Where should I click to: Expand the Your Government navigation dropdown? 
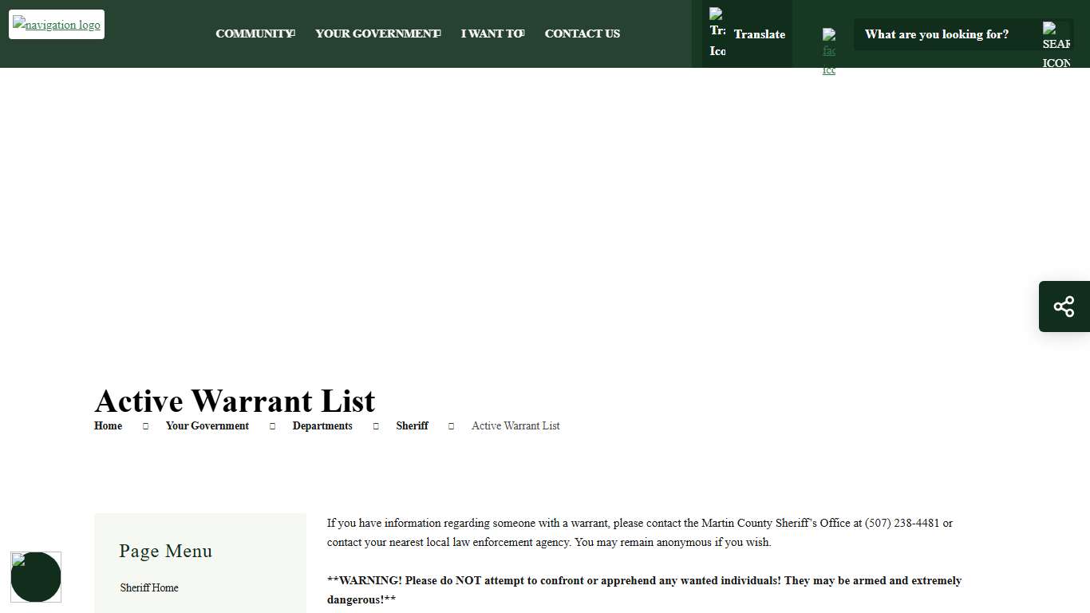377,34
